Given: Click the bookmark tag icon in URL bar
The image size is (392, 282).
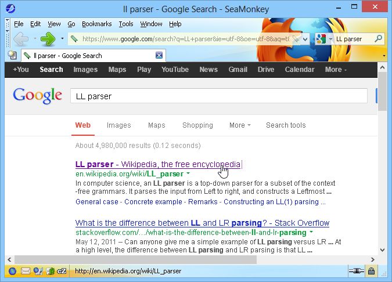Looking at the screenshot, I should tap(296, 39).
